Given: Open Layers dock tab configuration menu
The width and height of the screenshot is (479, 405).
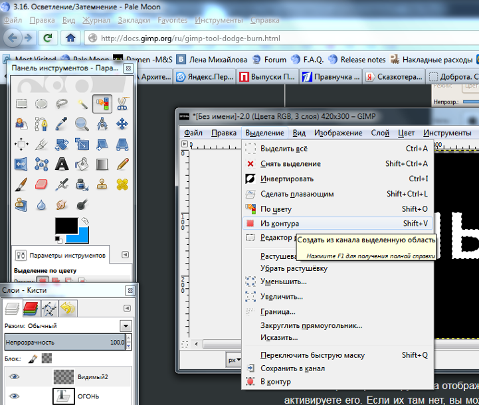Looking at the screenshot, I should [127, 308].
